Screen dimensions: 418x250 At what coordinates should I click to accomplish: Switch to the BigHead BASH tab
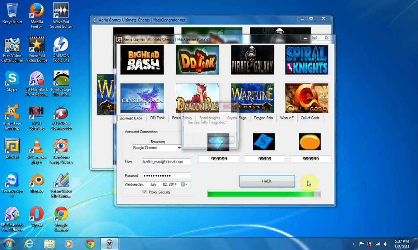click(x=131, y=118)
